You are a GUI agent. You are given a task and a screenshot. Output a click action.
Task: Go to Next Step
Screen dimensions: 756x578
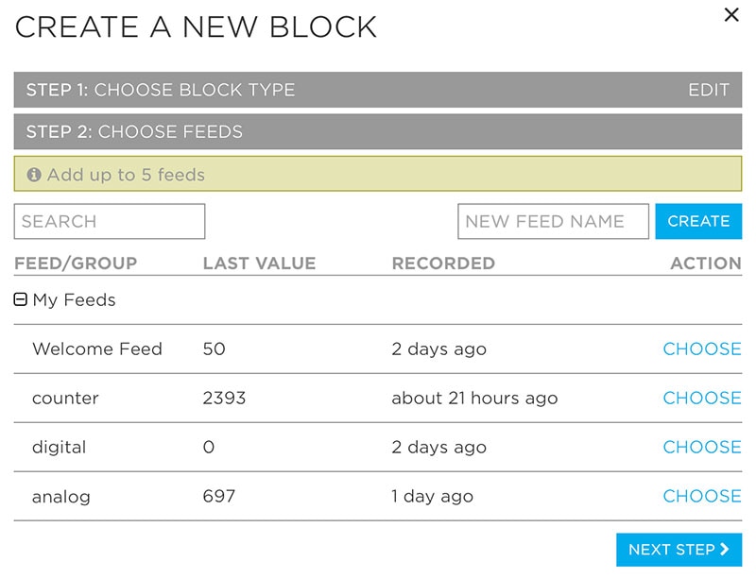(x=679, y=550)
